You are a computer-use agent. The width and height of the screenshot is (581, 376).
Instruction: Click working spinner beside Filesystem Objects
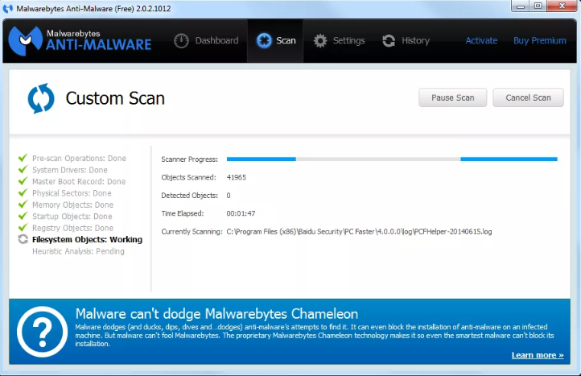coord(23,239)
